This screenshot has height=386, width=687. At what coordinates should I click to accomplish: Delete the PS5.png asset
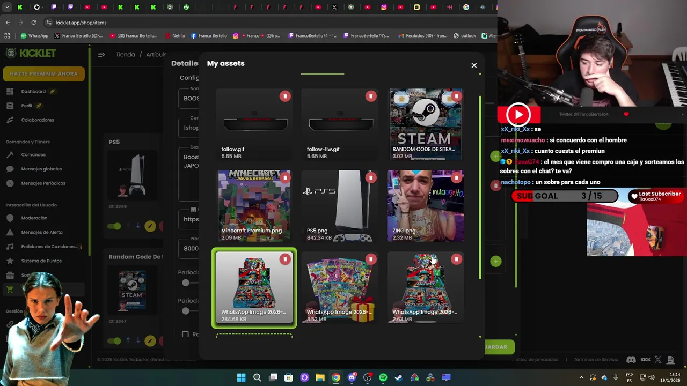point(370,177)
